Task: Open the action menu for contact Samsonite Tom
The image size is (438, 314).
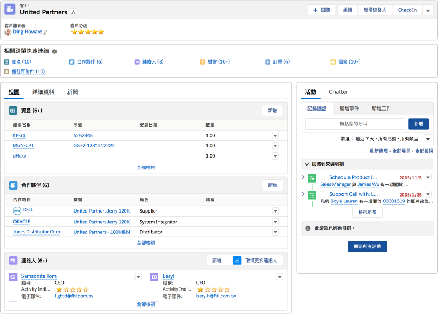Action: [x=138, y=277]
